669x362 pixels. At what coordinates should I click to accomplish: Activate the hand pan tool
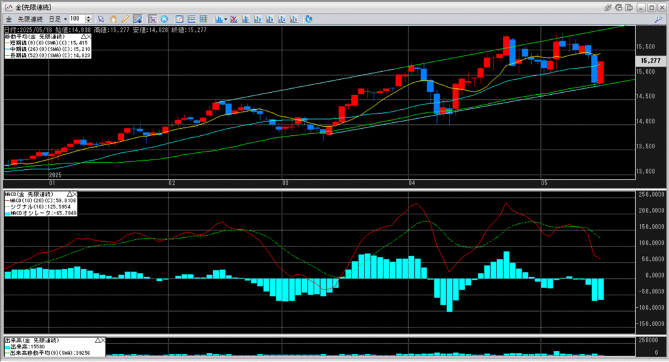(114, 19)
